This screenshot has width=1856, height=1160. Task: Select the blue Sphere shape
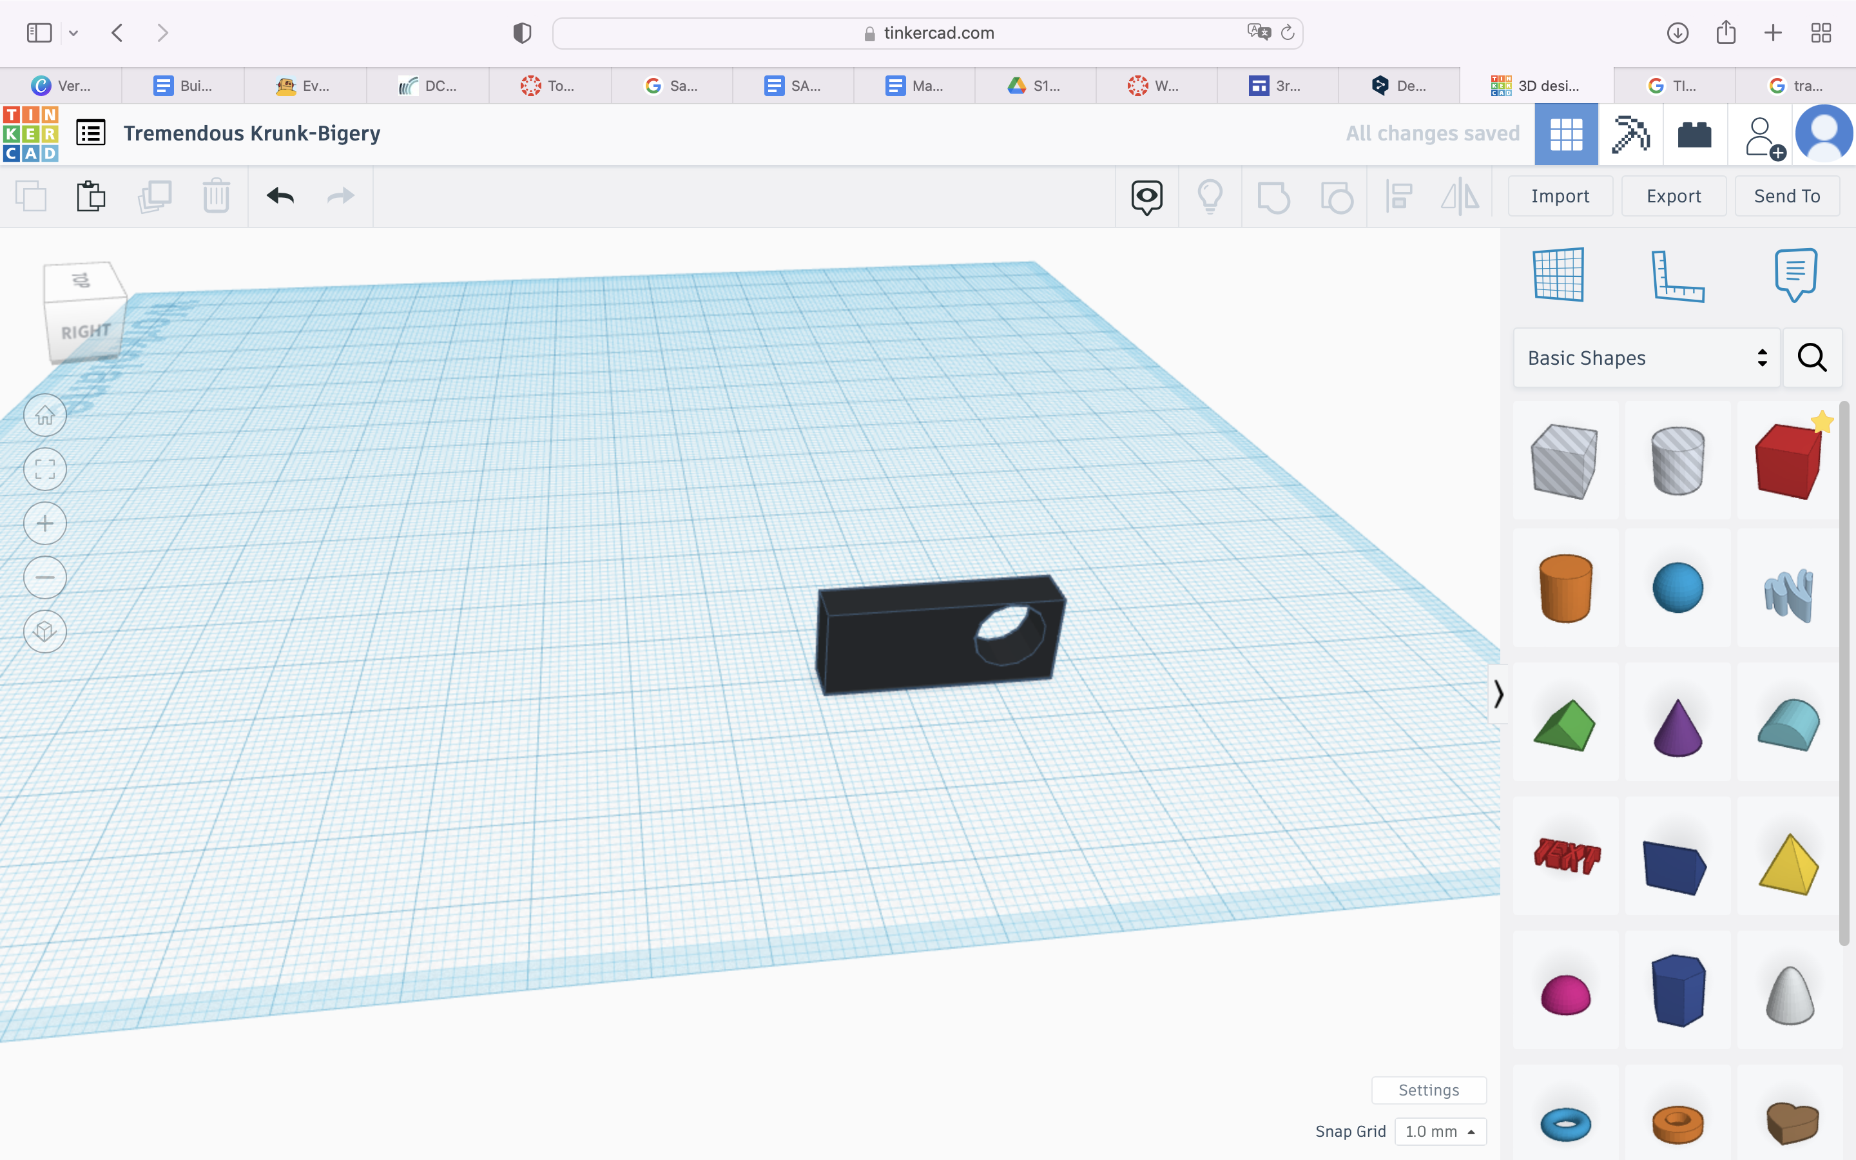point(1677,588)
